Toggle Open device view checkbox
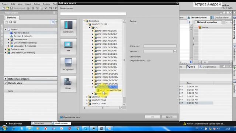The image size is (236, 133). 61,117
